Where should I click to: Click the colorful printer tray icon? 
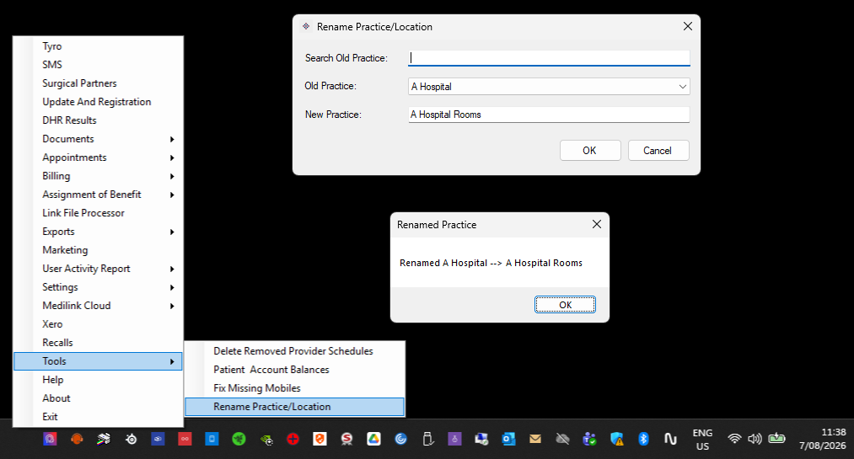(104, 439)
